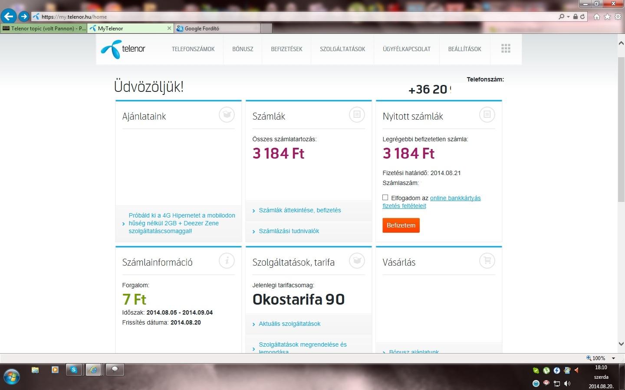Open the BÓNUSZ menu
The image size is (625, 390).
[243, 49]
